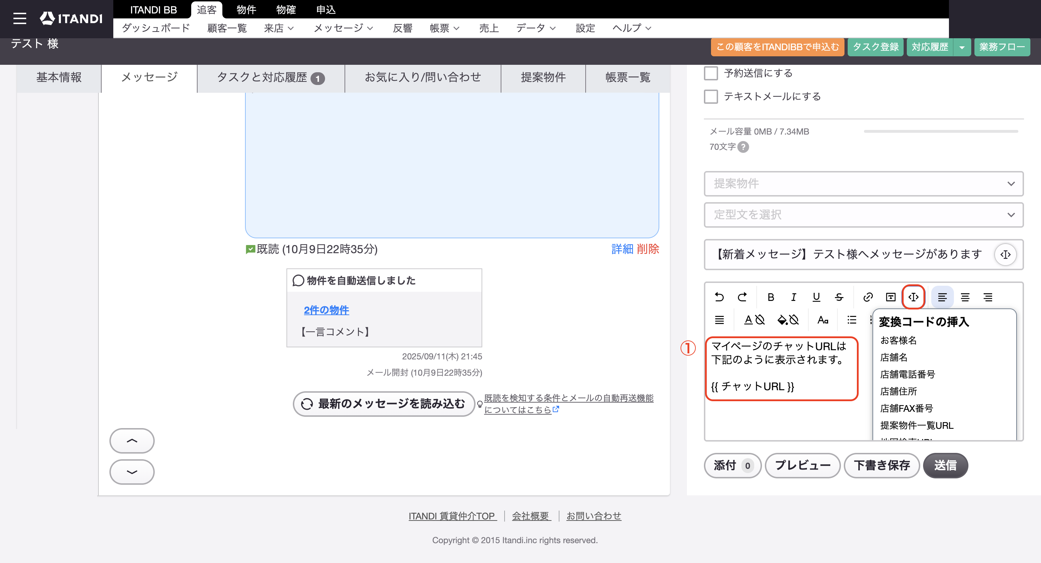
Task: Switch to the 物確 top tab
Action: [x=286, y=10]
